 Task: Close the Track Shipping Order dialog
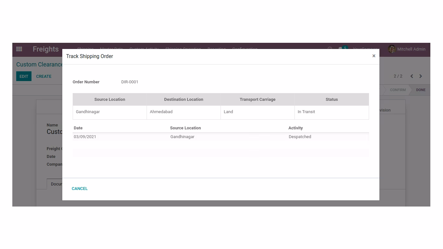point(374,56)
